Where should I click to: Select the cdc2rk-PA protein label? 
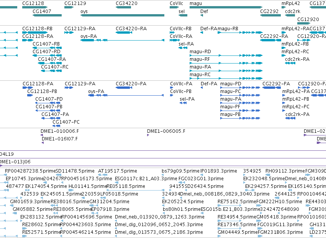[298, 114]
